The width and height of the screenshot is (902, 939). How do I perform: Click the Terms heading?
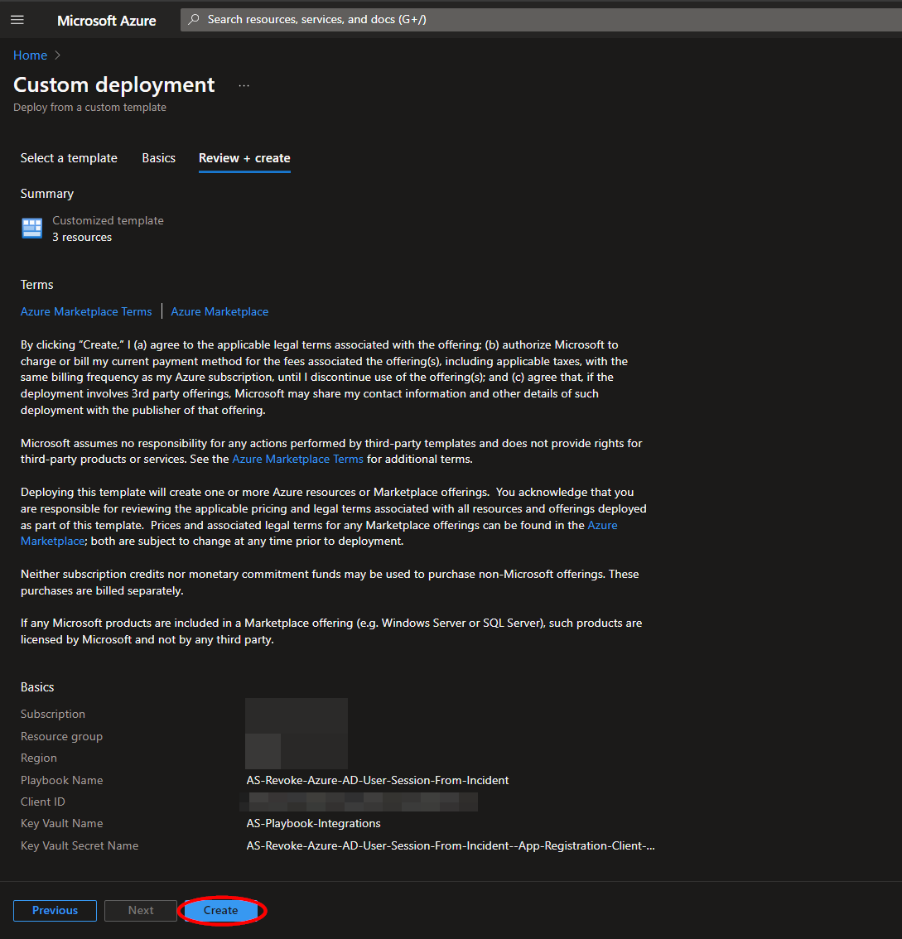[37, 285]
